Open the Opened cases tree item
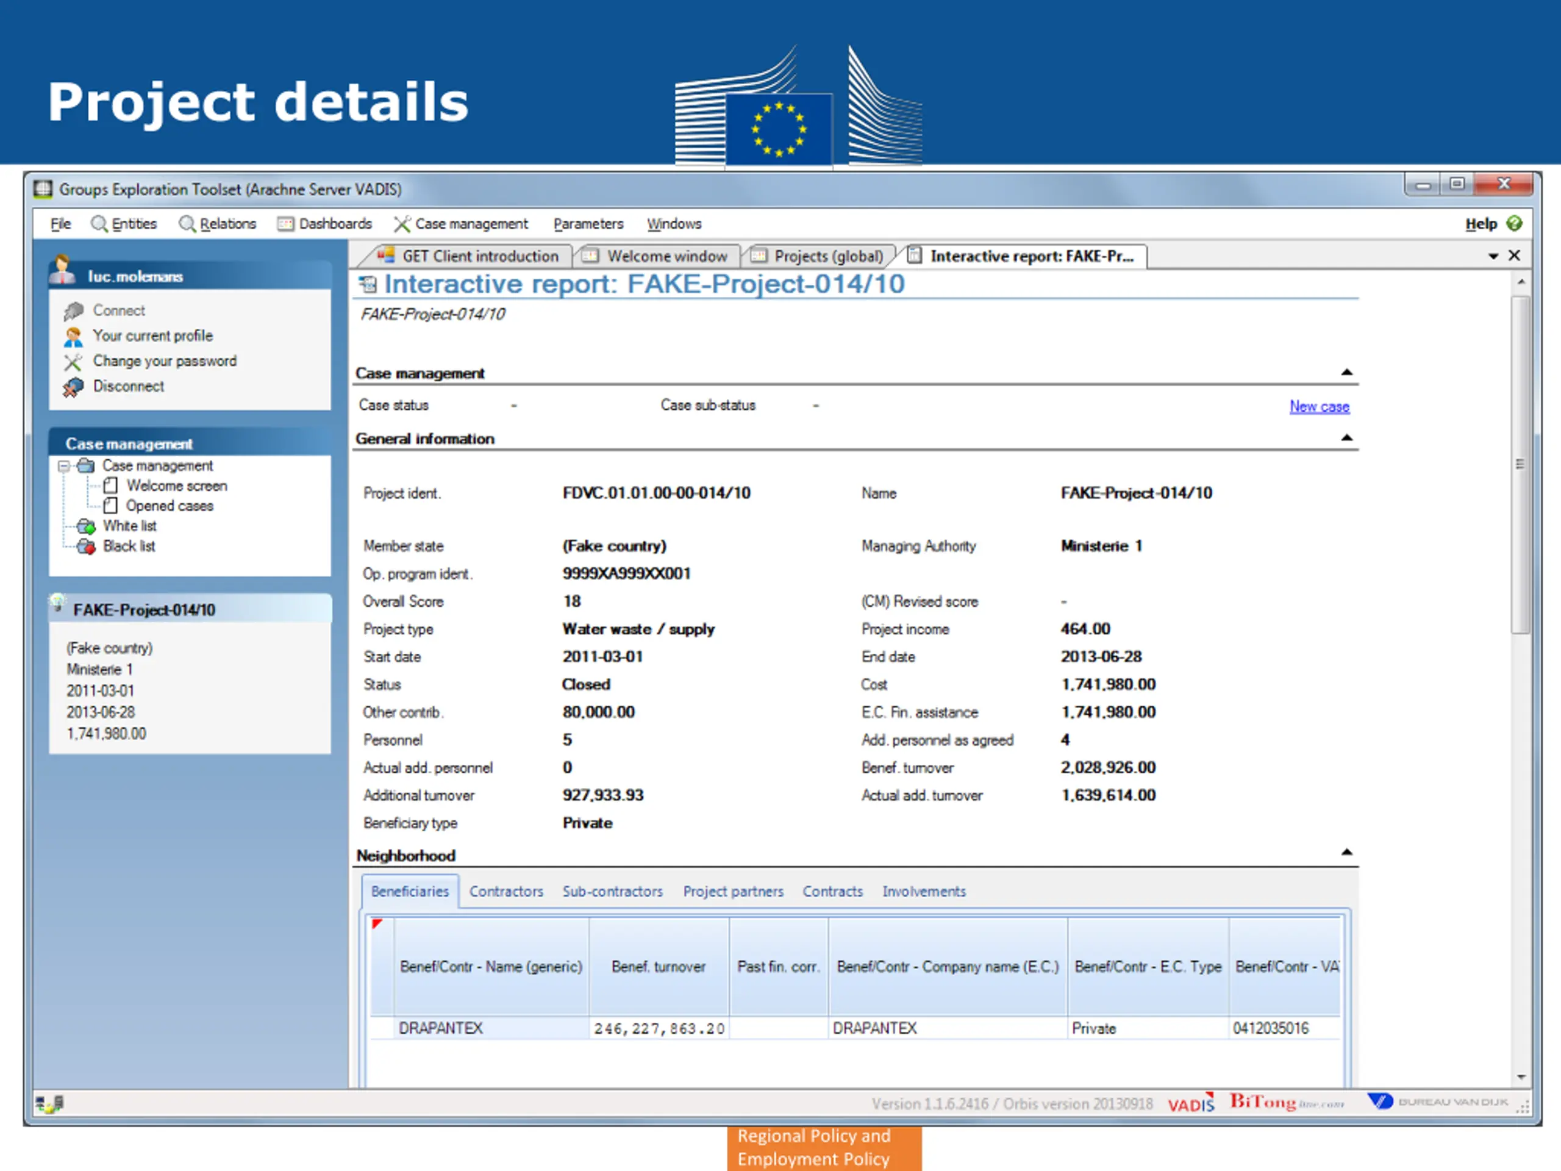 point(170,506)
